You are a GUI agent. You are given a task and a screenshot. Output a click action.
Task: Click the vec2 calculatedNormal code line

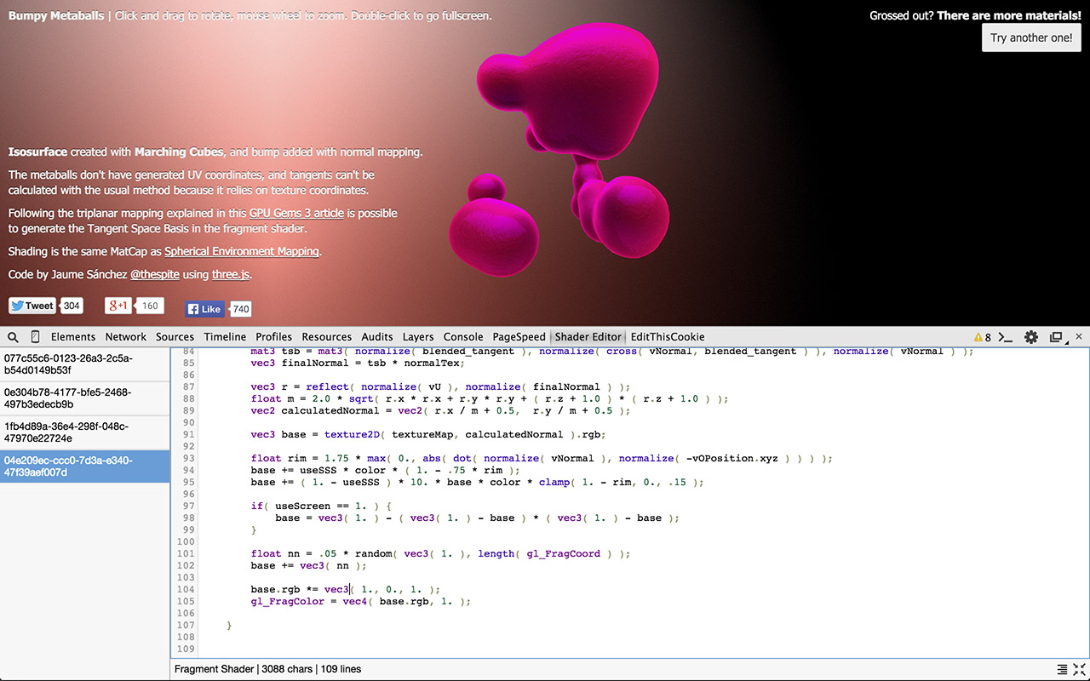tap(440, 410)
